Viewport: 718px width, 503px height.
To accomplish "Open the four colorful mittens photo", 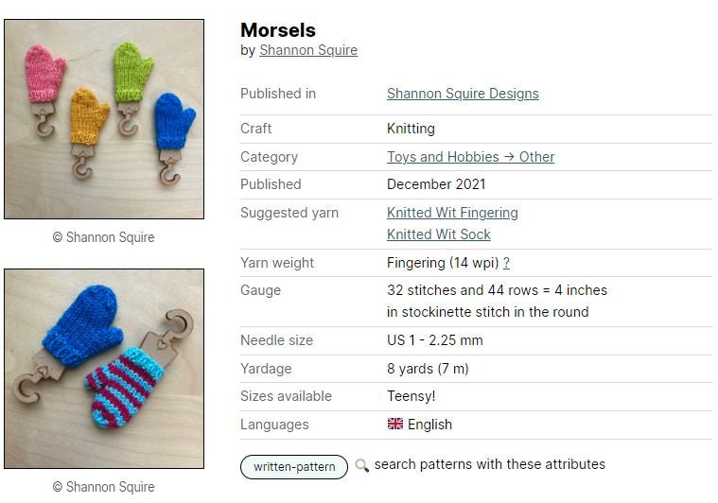I will click(104, 119).
